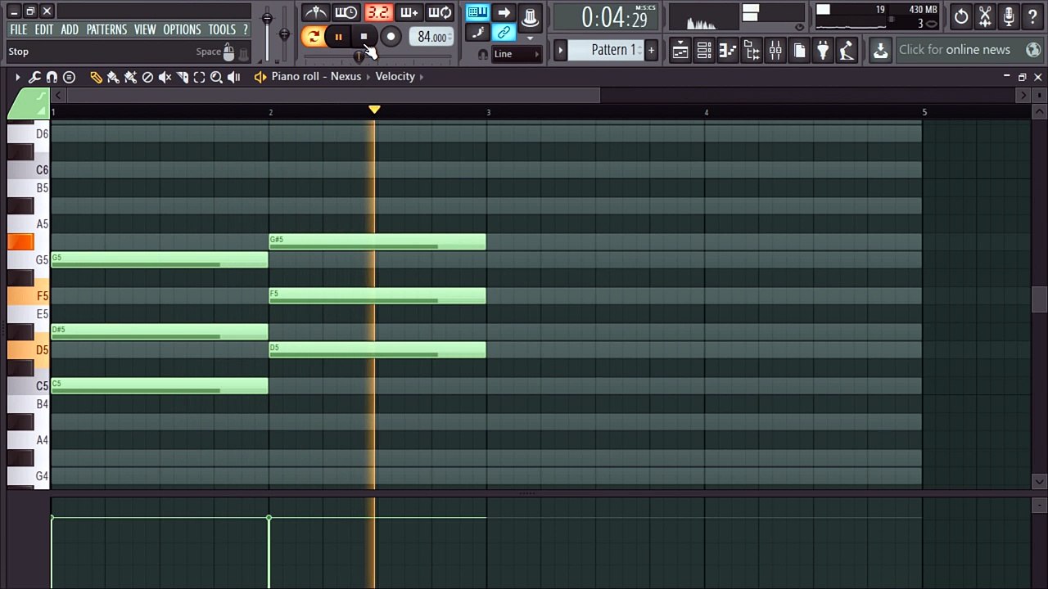This screenshot has height=589, width=1048.
Task: Open the piano roll wrench Tools menu
Action: point(34,77)
